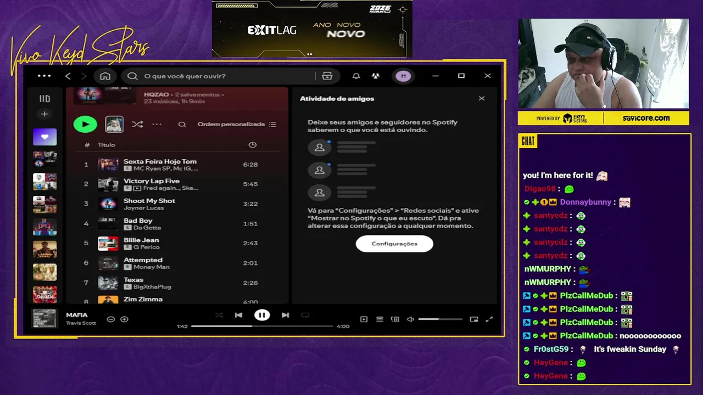This screenshot has height=395, width=703.
Task: Open artist Money Man link
Action: point(152,267)
